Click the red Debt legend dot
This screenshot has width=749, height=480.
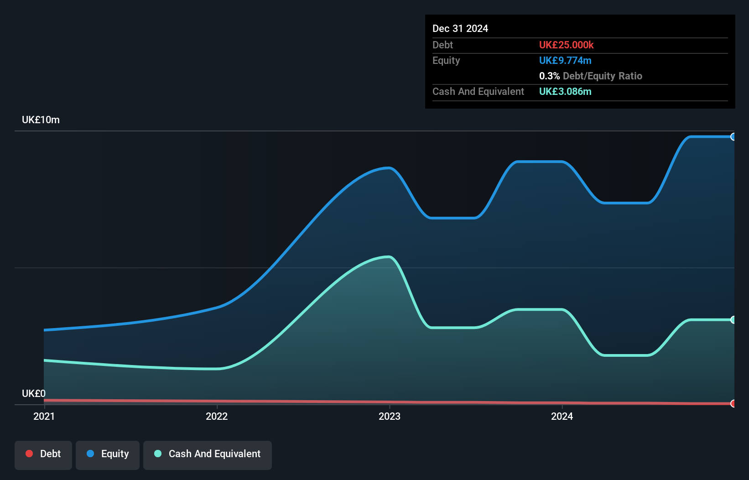29,454
